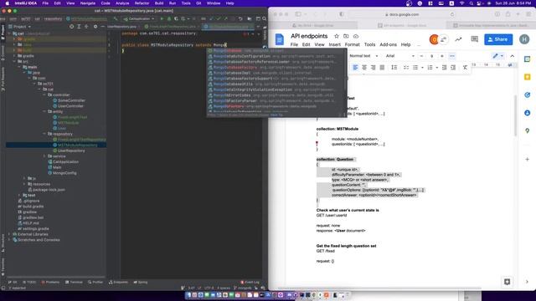536x301 pixels.
Task: Open the Event Log in IntelliJ
Action: [x=250, y=283]
